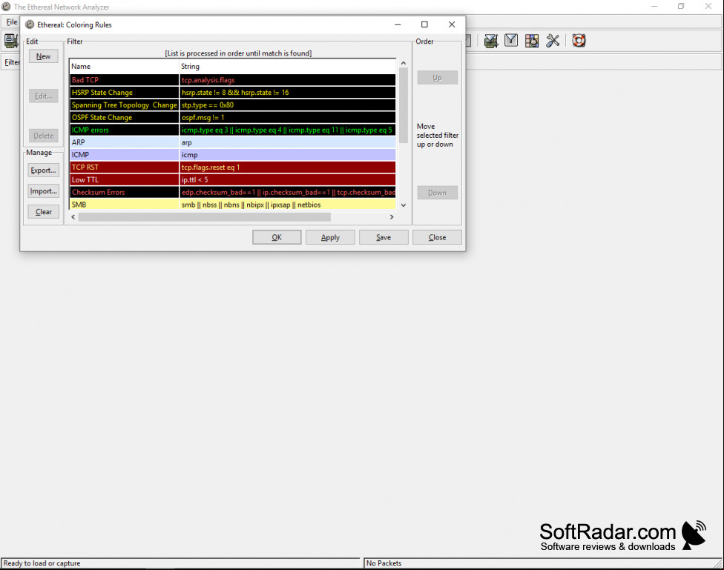Click the capture interfaces icon in main toolbar
This screenshot has height=570, width=724.
click(10, 41)
